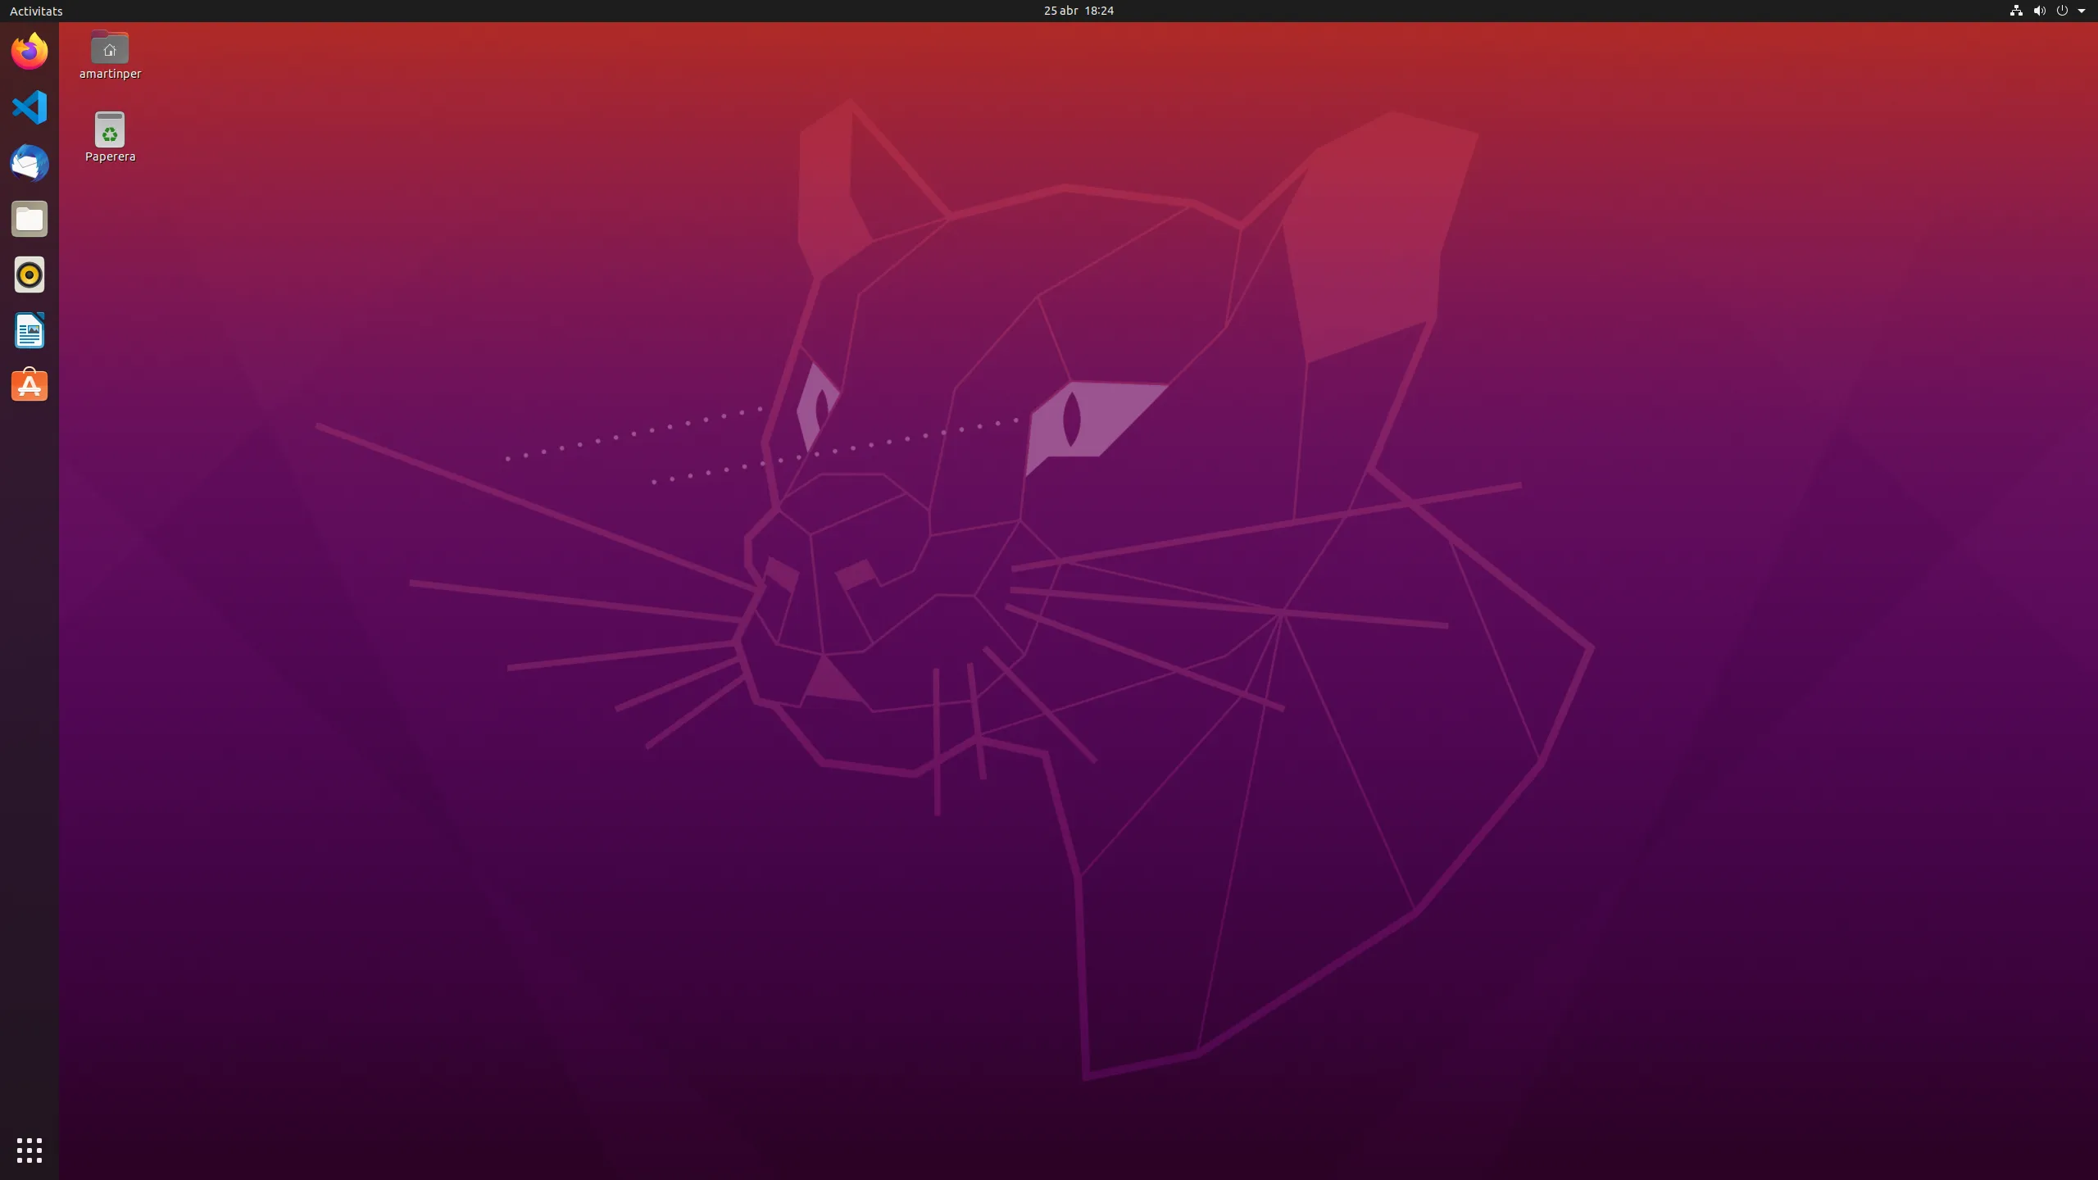Select the Paperera icon label

click(109, 156)
